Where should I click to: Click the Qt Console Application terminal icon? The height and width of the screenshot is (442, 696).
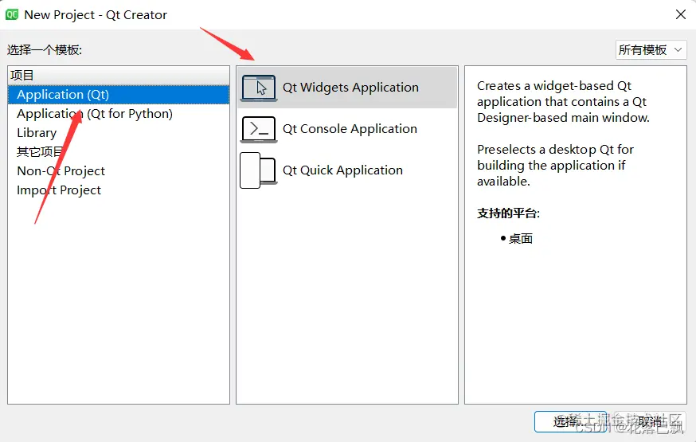[x=260, y=129]
